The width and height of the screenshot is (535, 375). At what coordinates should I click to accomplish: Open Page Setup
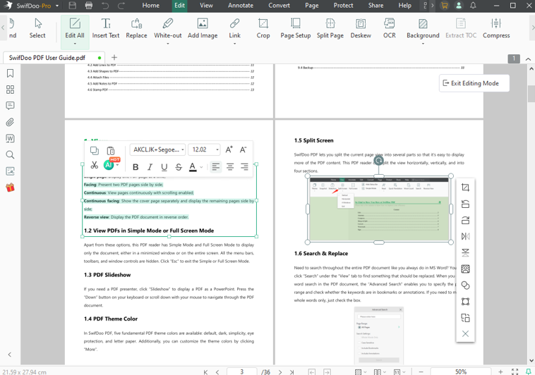[x=296, y=30]
